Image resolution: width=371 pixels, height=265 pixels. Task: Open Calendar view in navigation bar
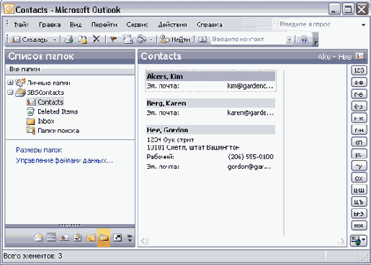coord(51,238)
